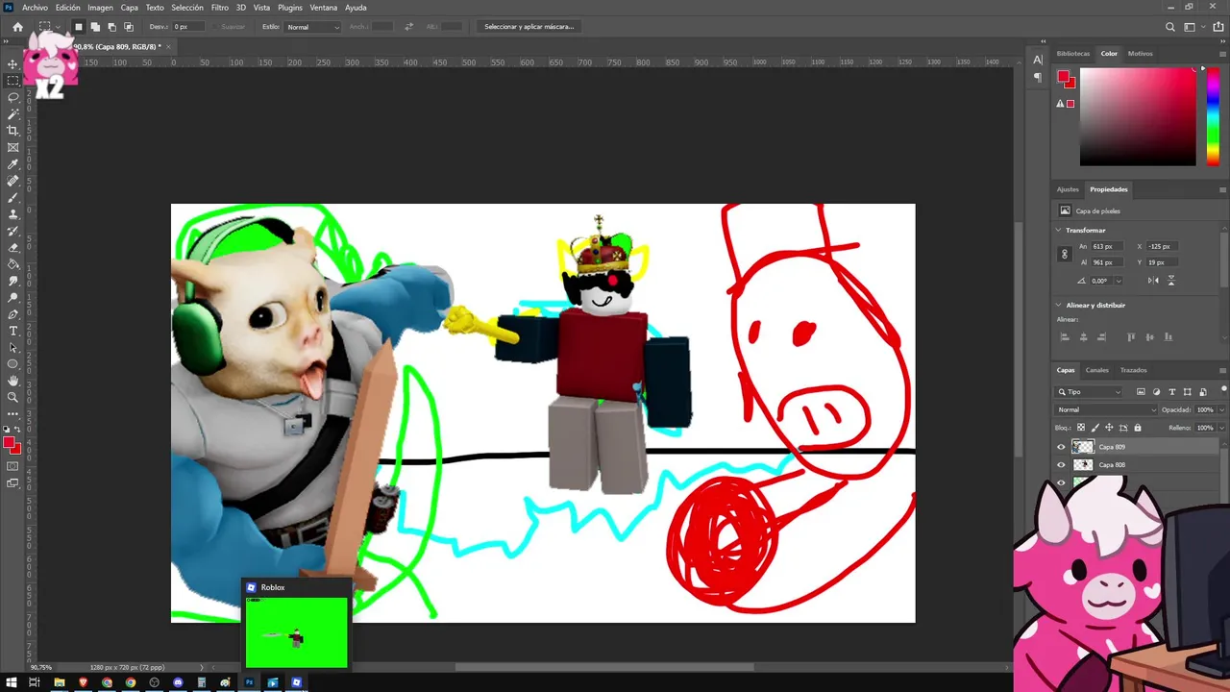Select the Hand tool
This screenshot has width=1230, height=692.
click(x=12, y=381)
